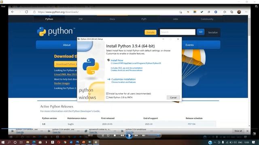259x145 pixels.
Task: Open the Windows Start menu
Action: [x=3, y=142]
